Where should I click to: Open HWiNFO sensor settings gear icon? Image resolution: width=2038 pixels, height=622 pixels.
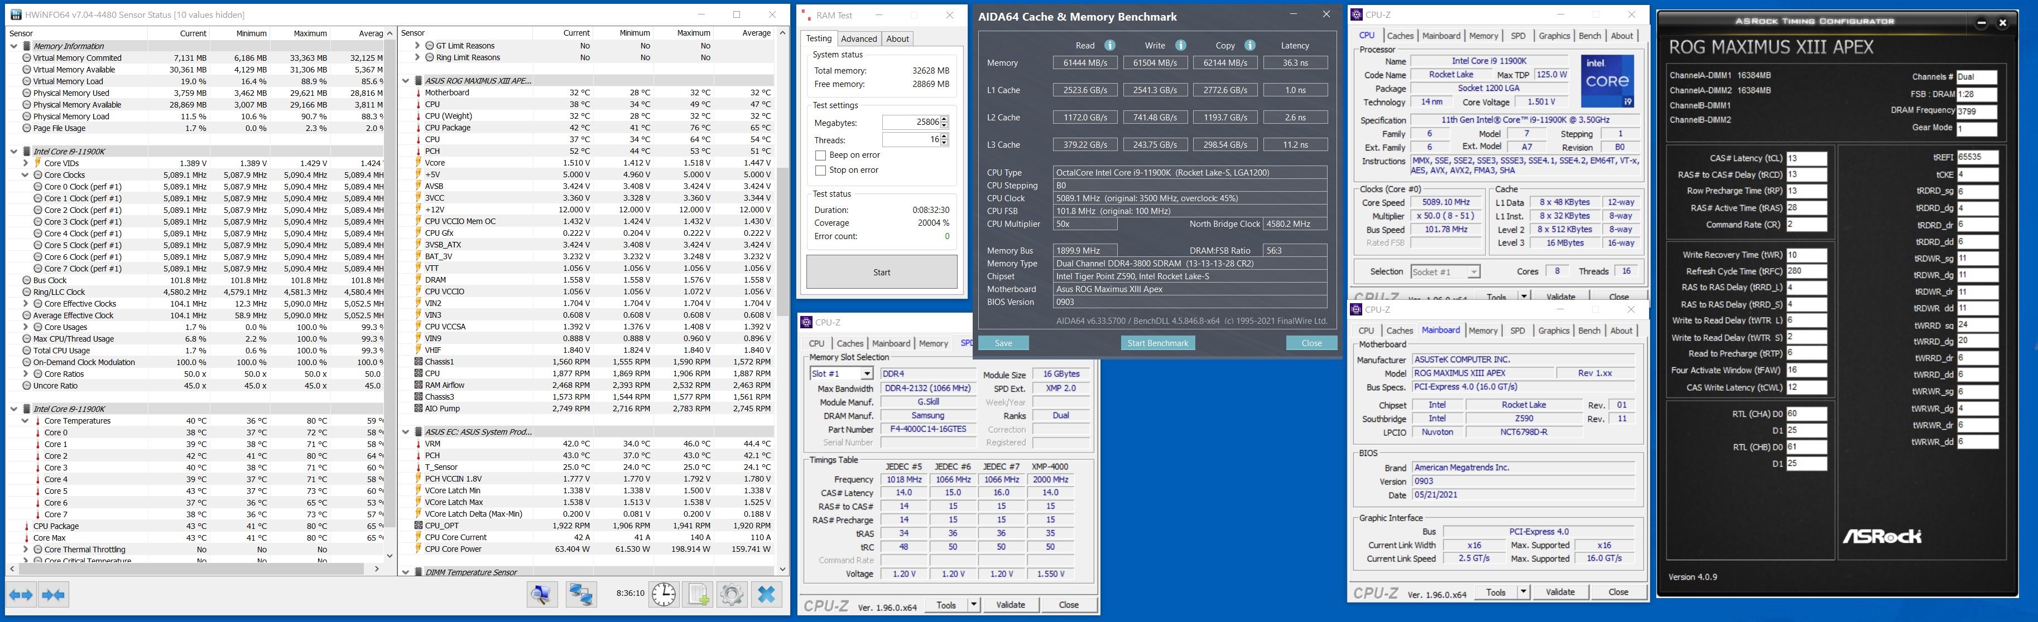coord(732,594)
